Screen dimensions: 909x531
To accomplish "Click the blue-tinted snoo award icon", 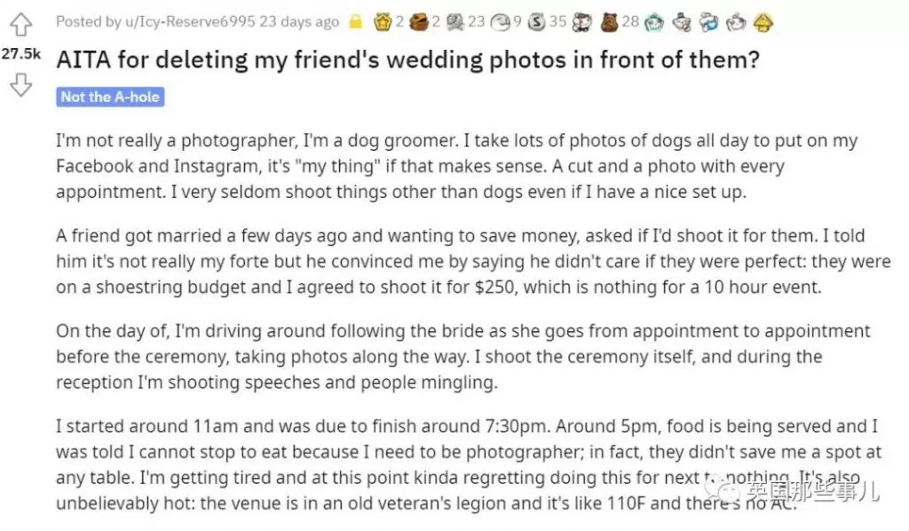I will point(708,22).
